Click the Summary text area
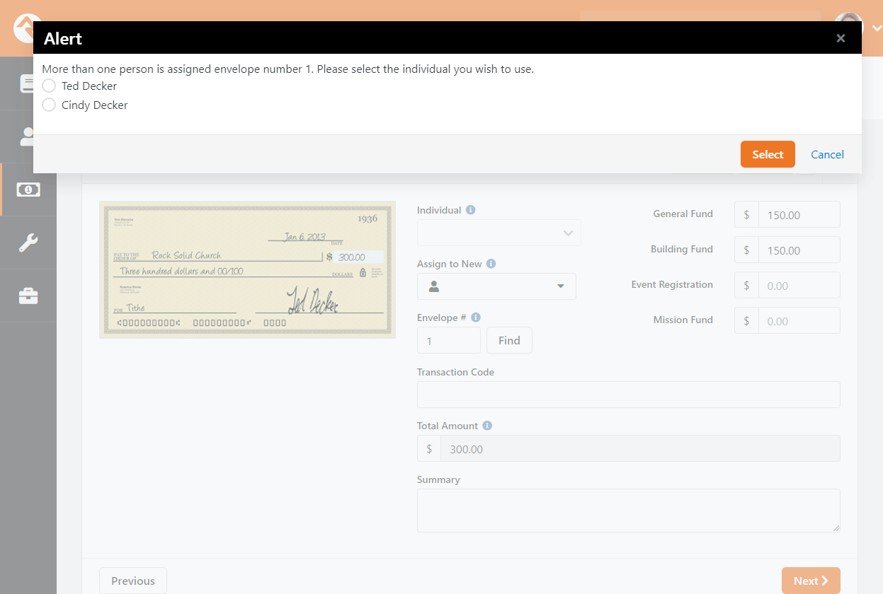883x594 pixels. click(x=629, y=511)
